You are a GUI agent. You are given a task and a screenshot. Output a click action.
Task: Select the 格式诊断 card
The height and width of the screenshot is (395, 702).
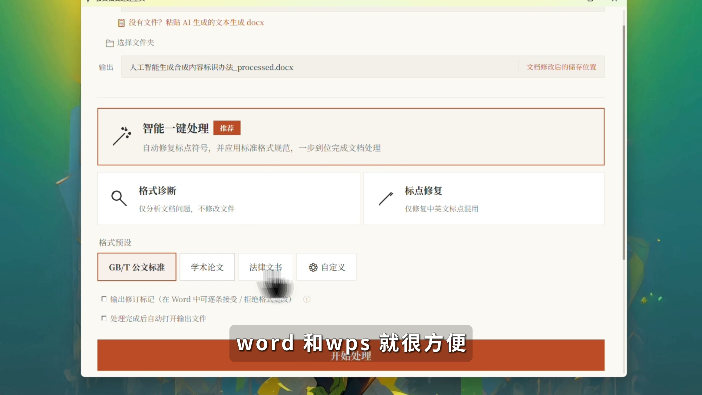(x=229, y=199)
